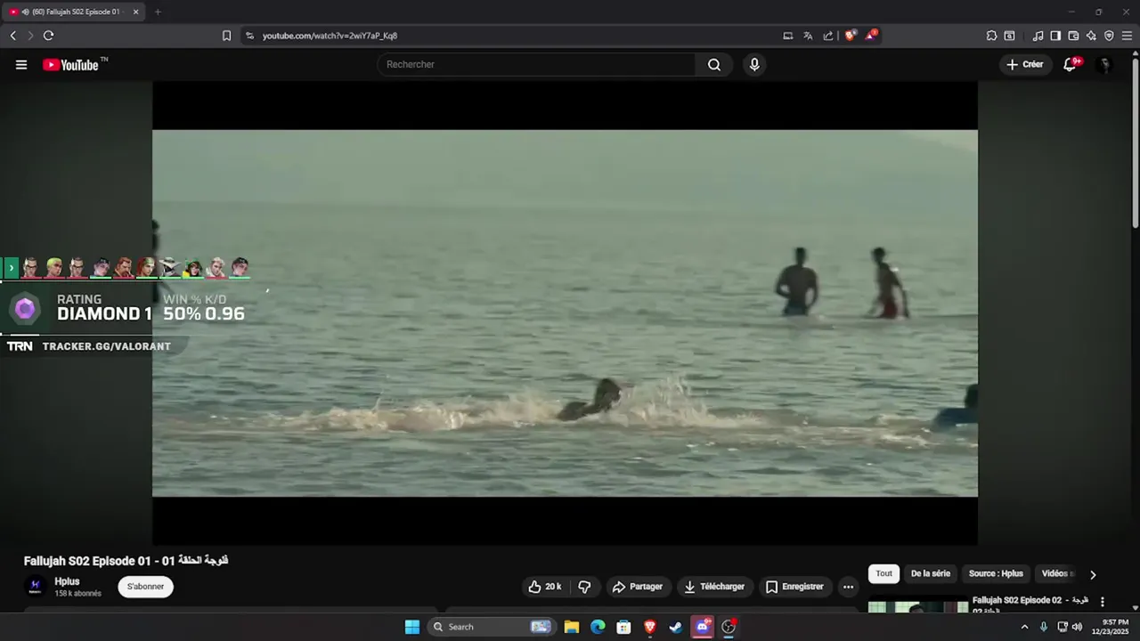The height and width of the screenshot is (641, 1140).
Task: Open Steam from the taskbar
Action: (x=676, y=627)
